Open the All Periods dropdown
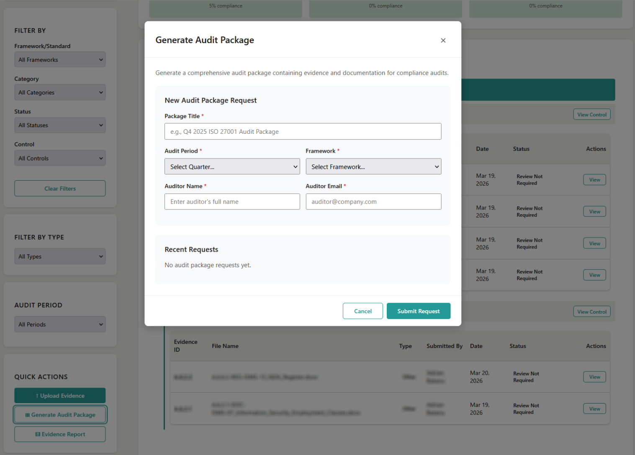Image resolution: width=635 pixels, height=455 pixels. coord(60,324)
